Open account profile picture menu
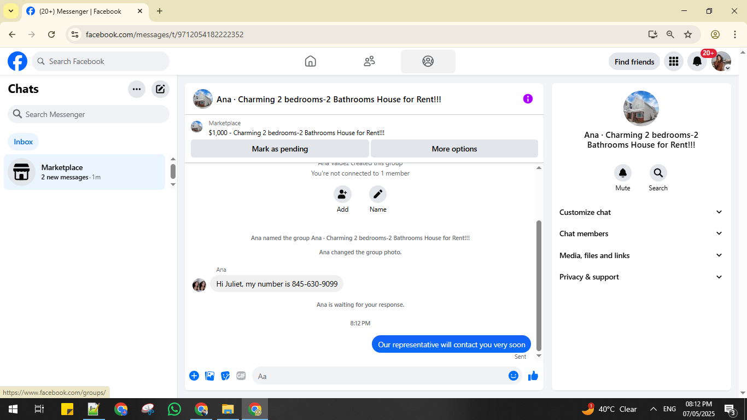747x420 pixels. pyautogui.click(x=721, y=61)
